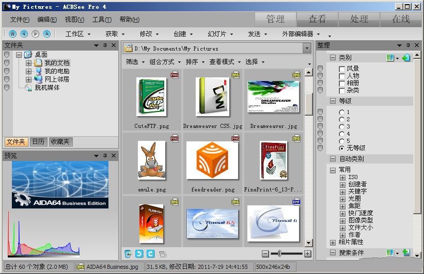Expand 网上邻居 tree node
Screen dimensions: 424x274
(x=29, y=79)
